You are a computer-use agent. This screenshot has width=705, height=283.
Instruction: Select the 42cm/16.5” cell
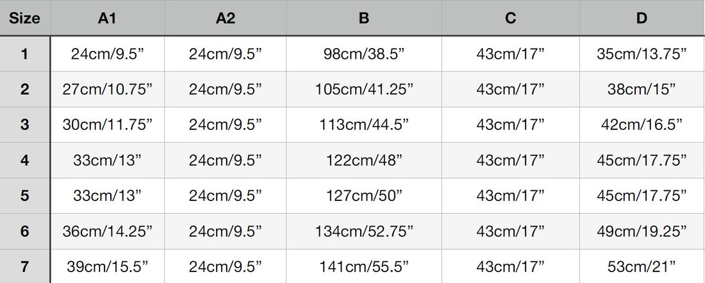[x=642, y=125]
